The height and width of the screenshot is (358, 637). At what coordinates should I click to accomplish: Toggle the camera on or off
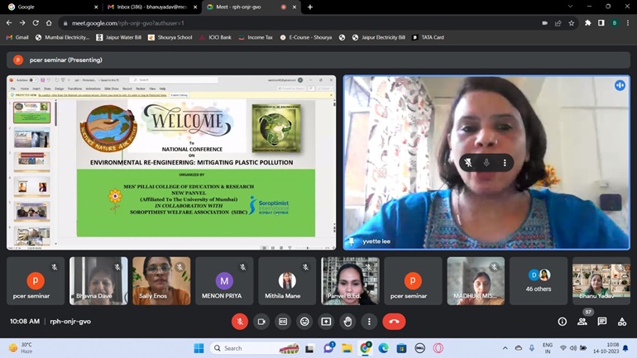(x=261, y=322)
